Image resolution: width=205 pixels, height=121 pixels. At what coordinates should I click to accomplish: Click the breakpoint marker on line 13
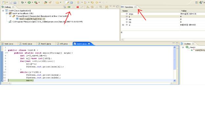[x=2, y=80]
